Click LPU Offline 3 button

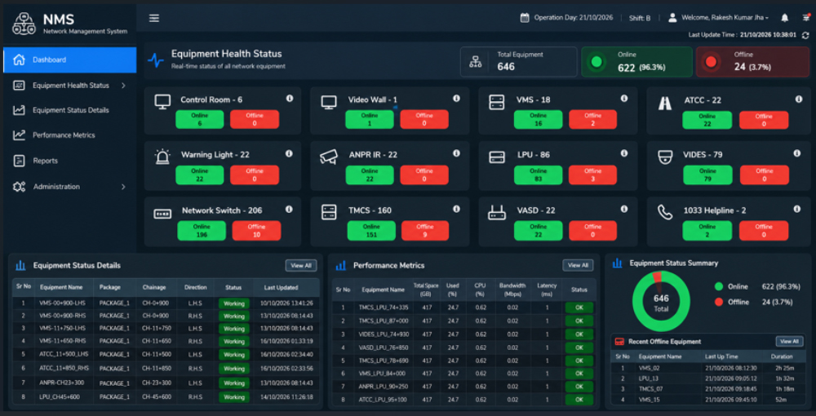click(592, 175)
